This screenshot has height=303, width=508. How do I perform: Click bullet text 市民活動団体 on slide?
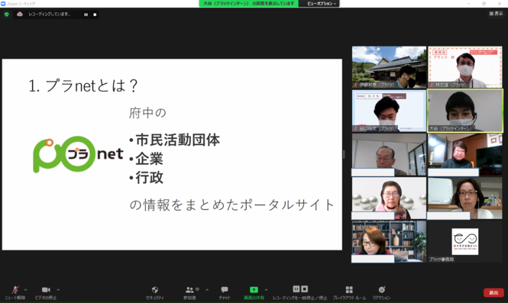(x=177, y=140)
